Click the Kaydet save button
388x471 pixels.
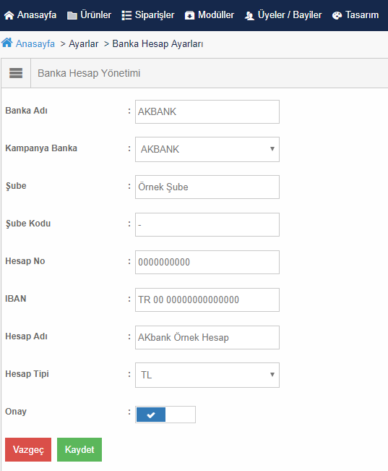pos(79,449)
